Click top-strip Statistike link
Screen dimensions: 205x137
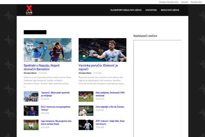tap(184, 2)
